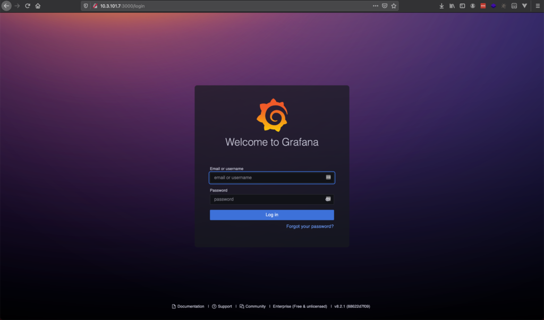Bookmark this page with star icon

pyautogui.click(x=394, y=6)
